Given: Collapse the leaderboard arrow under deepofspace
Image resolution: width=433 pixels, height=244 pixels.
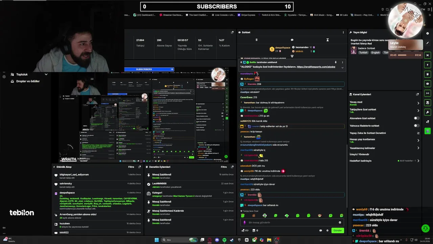Looking at the screenshot, I should (292, 56).
